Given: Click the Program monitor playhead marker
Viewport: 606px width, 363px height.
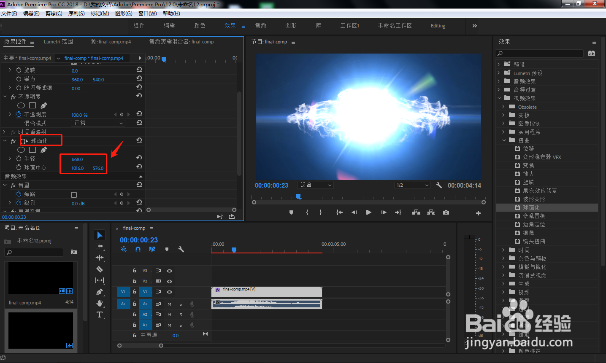Looking at the screenshot, I should pos(298,196).
